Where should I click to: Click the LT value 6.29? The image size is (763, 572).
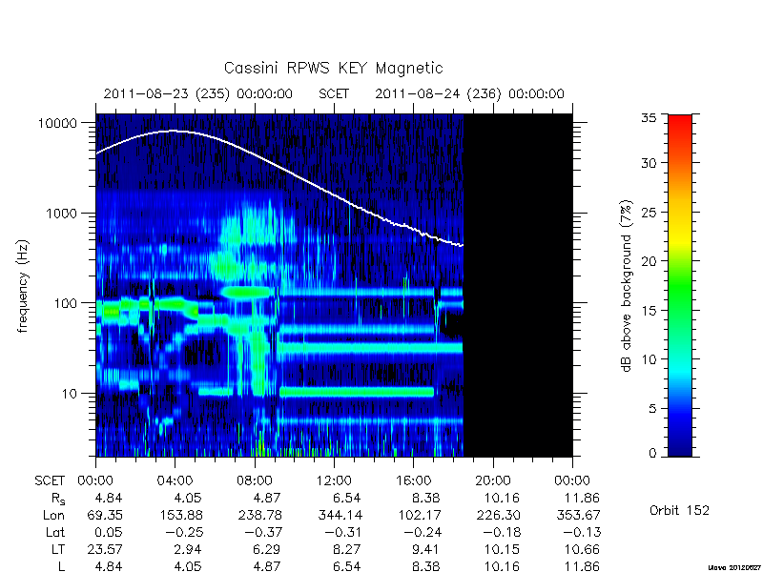[267, 549]
